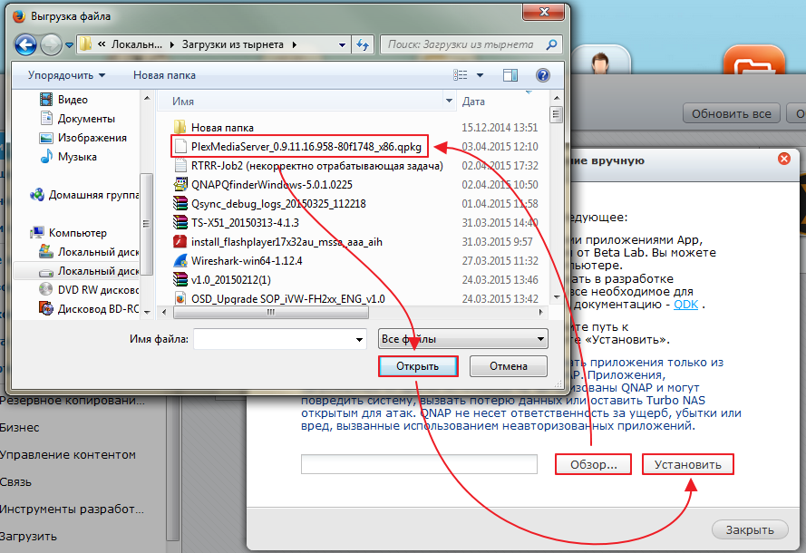Select "DVD RW дисковод" drive
Image resolution: width=806 pixels, height=553 pixels.
pos(89,289)
